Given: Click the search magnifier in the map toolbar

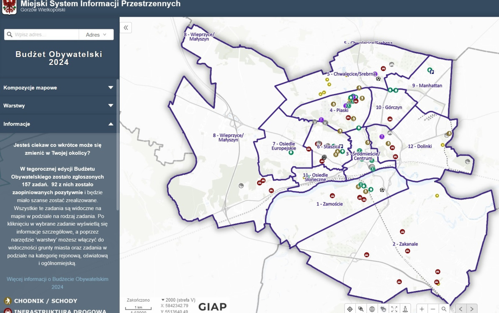Looking at the screenshot, I should tap(444, 309).
